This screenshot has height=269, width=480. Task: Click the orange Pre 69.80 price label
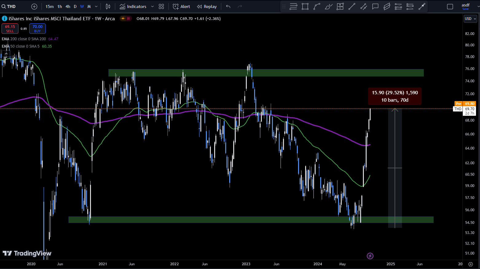465,104
